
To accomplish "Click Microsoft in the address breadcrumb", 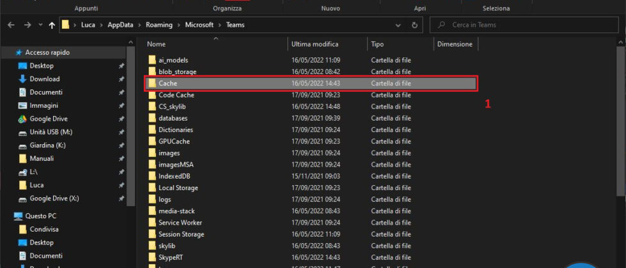I will click(198, 25).
